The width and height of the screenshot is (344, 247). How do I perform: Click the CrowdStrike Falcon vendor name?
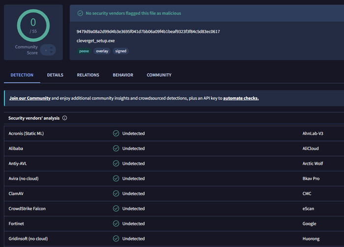[27, 209]
